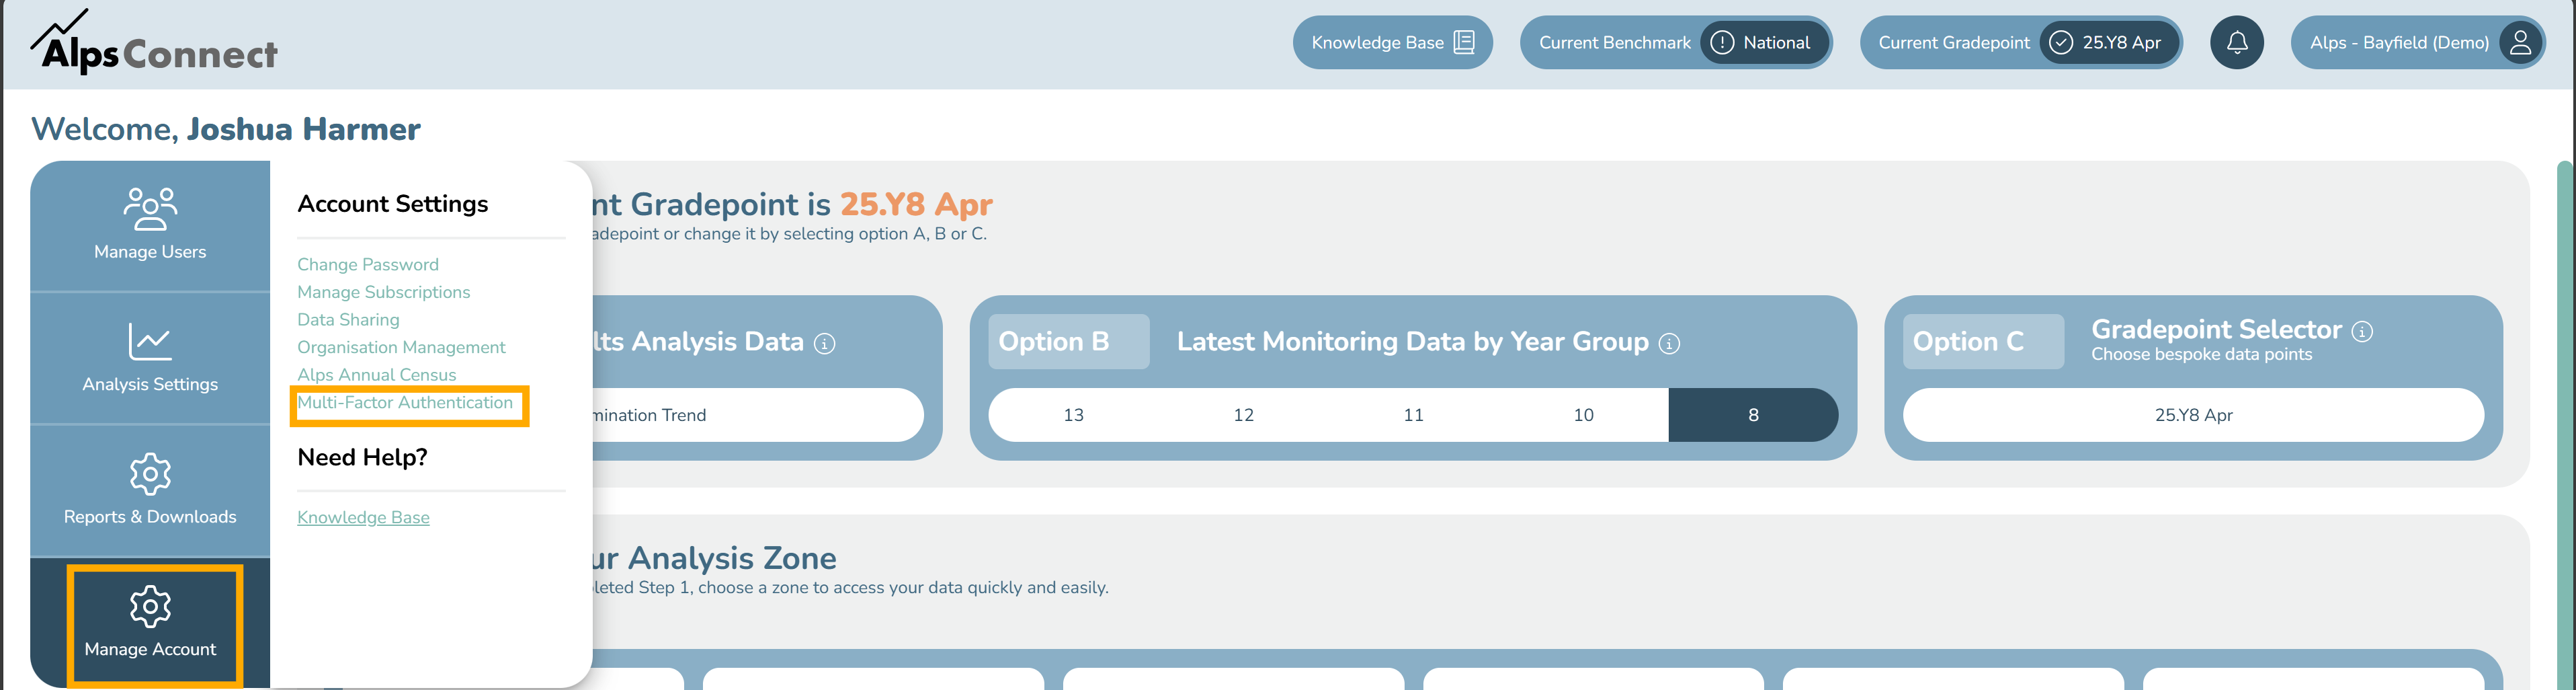Go to Data Sharing settings
This screenshot has height=690, width=2576.
(x=348, y=320)
